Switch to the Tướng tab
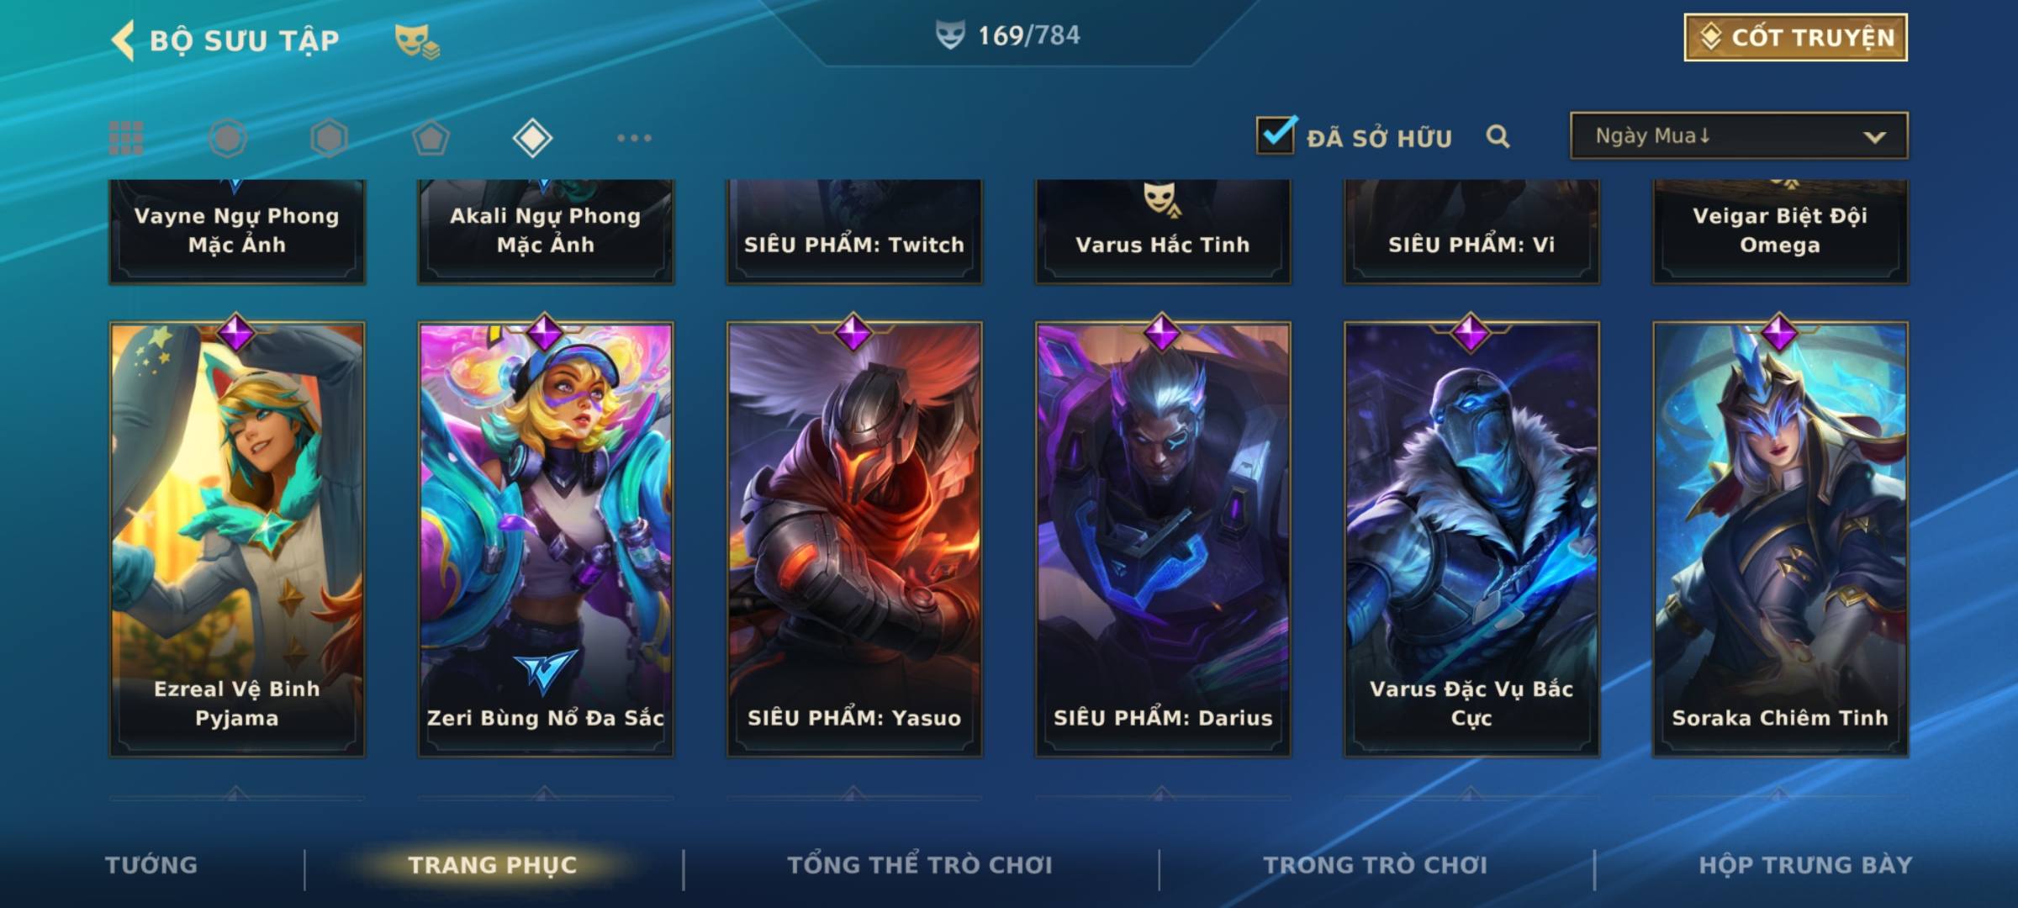The image size is (2018, 908). [x=151, y=865]
